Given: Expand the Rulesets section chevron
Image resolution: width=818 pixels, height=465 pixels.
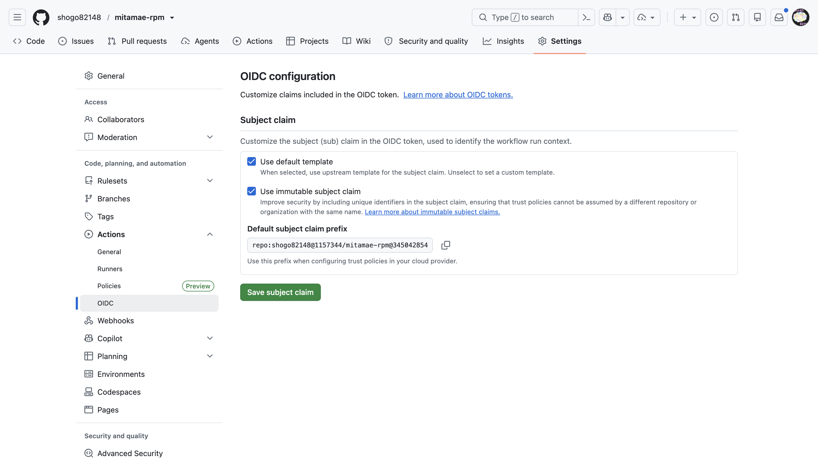Looking at the screenshot, I should [x=210, y=181].
